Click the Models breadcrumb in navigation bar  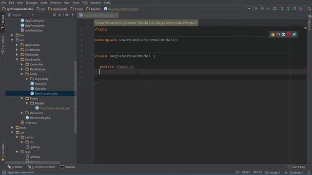click(94, 9)
